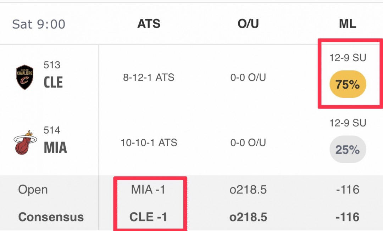Click the CLE team abbreviation
The width and height of the screenshot is (383, 231).
click(53, 82)
